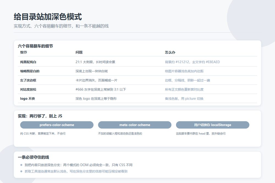Select the page title 给目录站加深色模式

(x=48, y=17)
